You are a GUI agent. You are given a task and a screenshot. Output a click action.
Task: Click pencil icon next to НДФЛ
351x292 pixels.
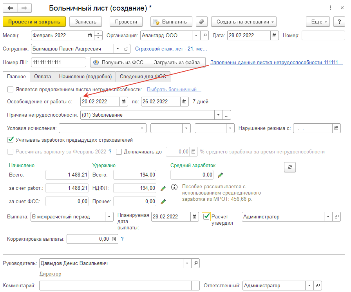[163, 188]
